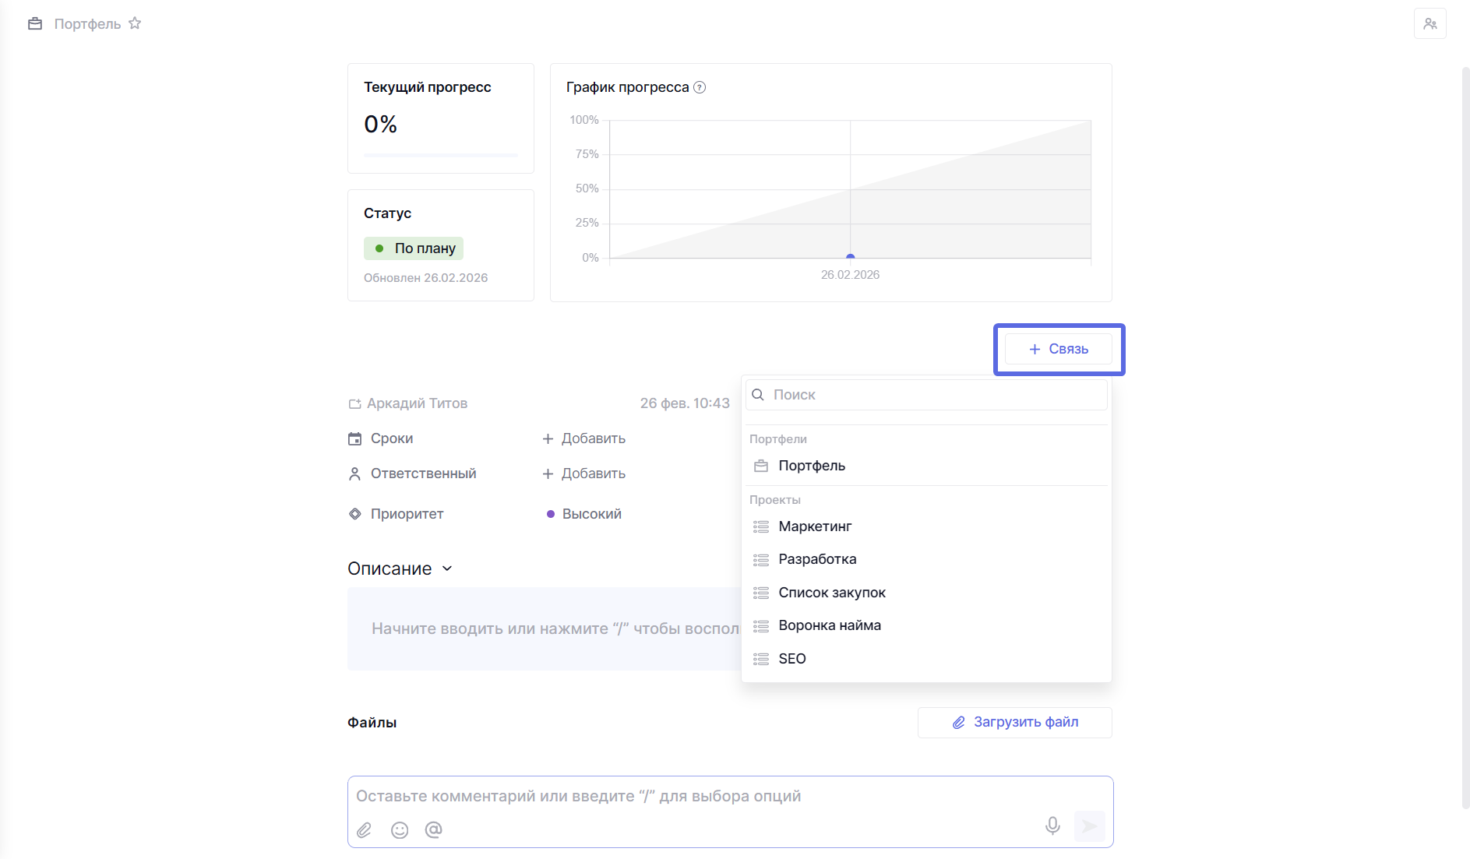Select Воронка найма project

(x=830, y=625)
